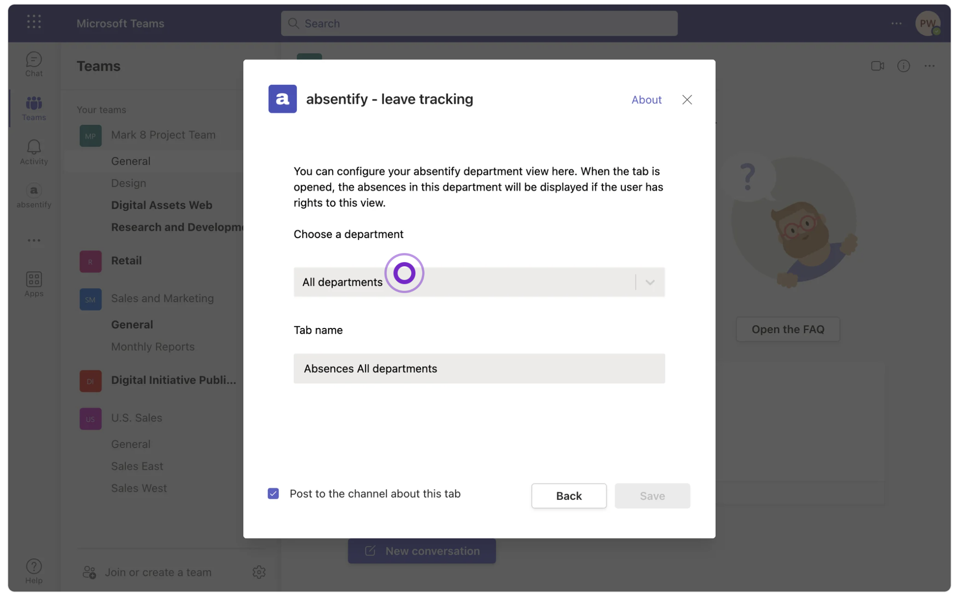
Task: Open the Digital Assets Web channel
Action: point(162,205)
